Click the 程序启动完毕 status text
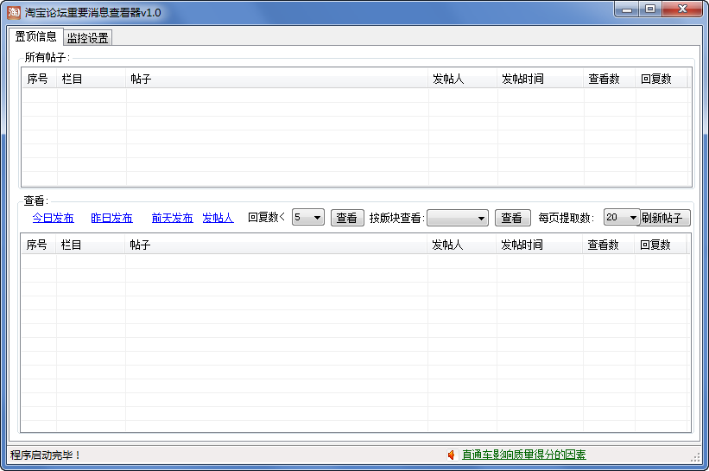Image resolution: width=709 pixels, height=471 pixels. point(45,455)
